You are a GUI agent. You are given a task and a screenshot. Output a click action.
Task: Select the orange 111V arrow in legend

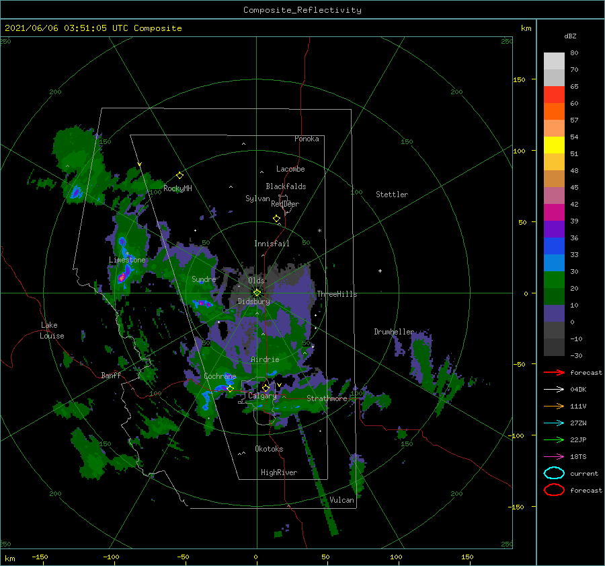click(x=554, y=406)
